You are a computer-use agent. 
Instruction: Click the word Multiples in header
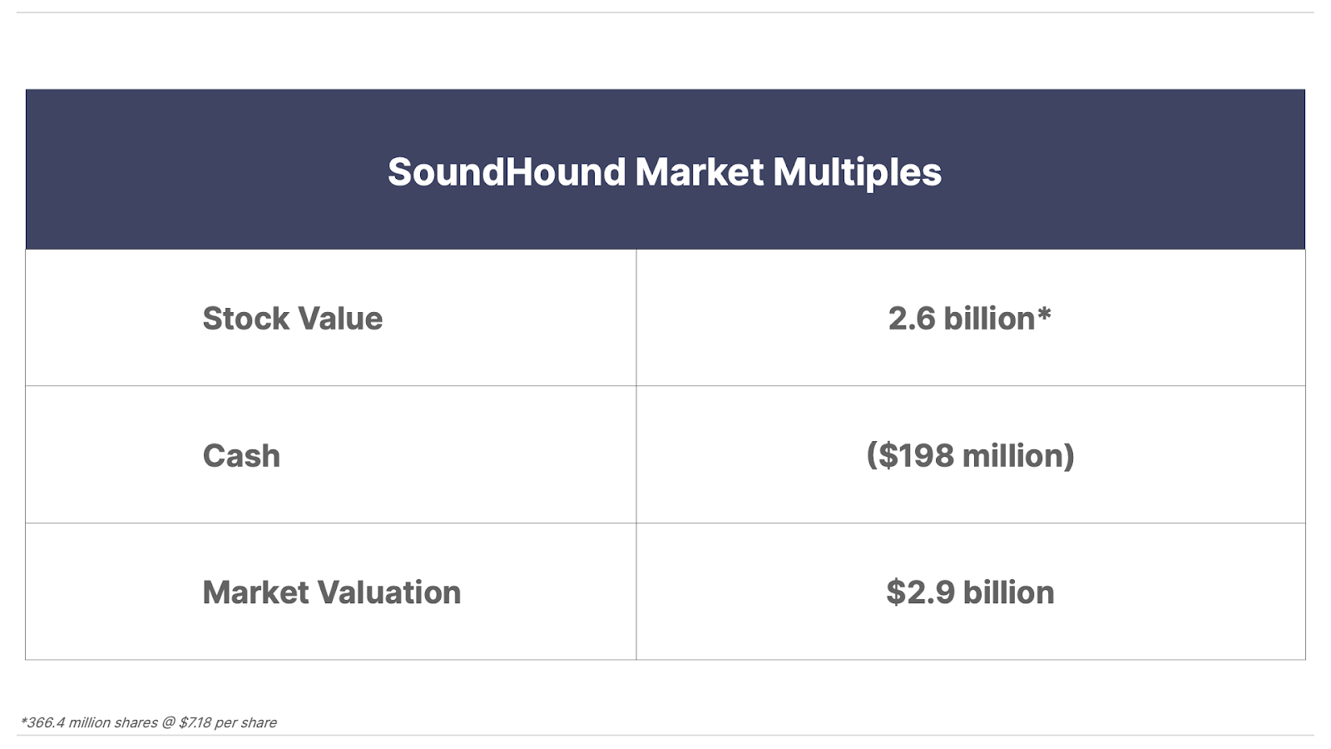(x=857, y=172)
